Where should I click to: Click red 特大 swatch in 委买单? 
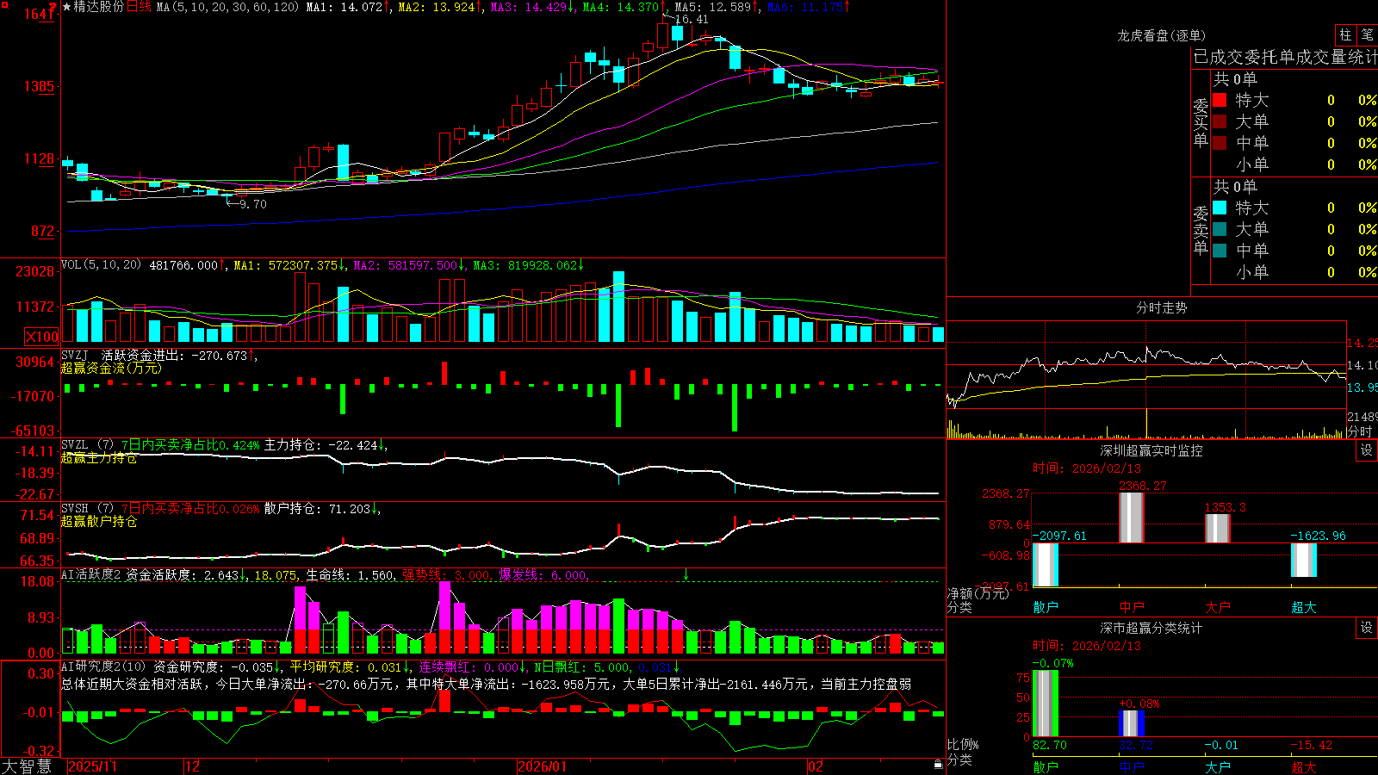1220,100
